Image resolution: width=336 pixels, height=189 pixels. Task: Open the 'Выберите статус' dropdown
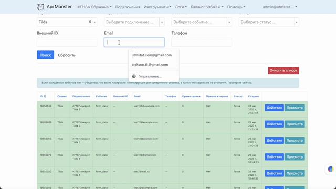pyautogui.click(x=269, y=22)
